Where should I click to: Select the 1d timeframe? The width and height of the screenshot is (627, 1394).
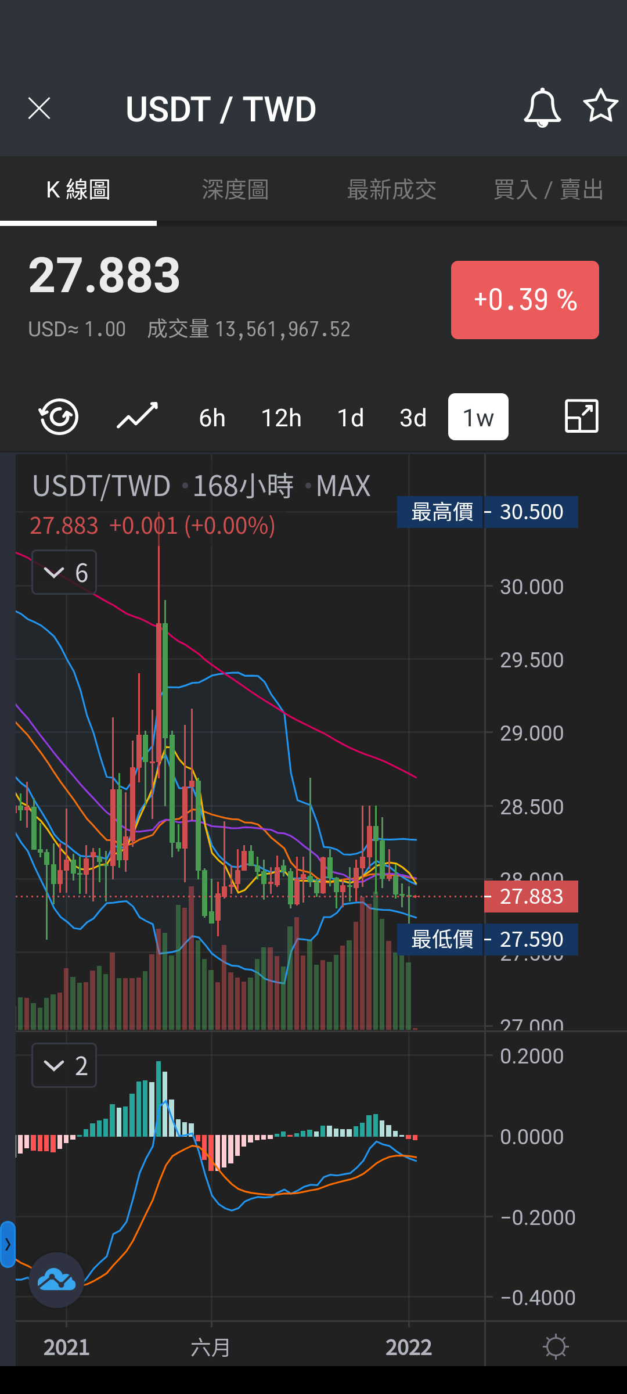pos(351,418)
